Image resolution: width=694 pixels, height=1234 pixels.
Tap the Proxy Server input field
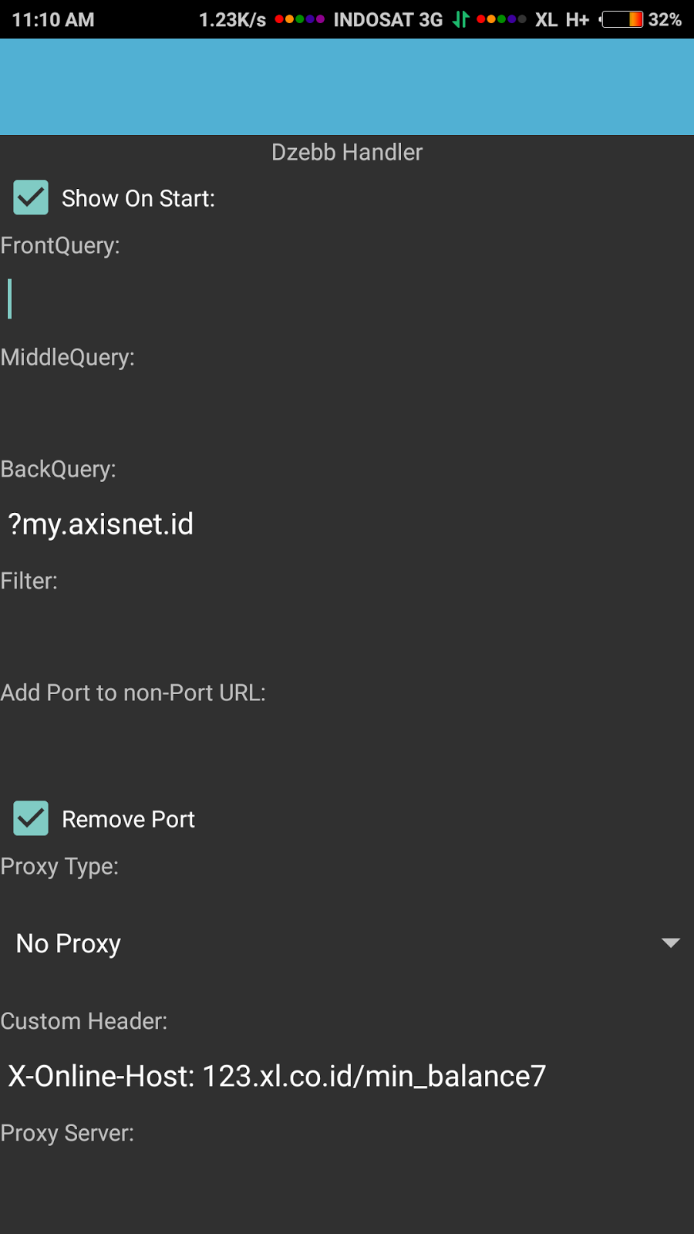point(347,1188)
